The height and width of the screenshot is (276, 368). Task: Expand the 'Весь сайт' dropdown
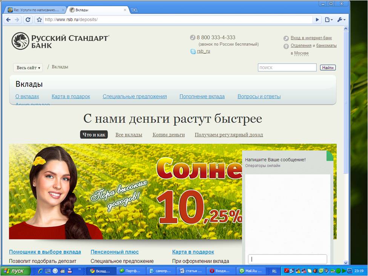28,68
